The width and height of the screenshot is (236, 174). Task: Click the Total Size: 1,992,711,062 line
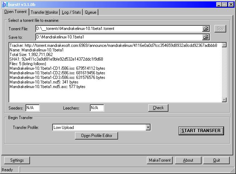pyautogui.click(x=31, y=55)
